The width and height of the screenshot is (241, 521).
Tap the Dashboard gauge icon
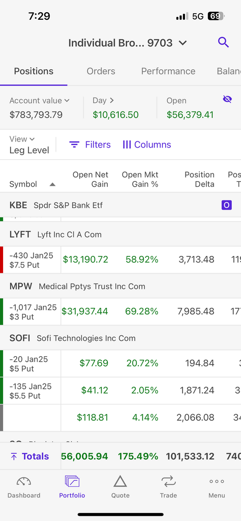tap(24, 481)
